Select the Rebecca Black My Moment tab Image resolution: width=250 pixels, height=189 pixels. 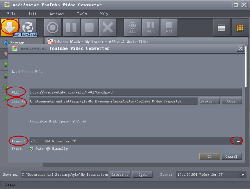pos(101,42)
